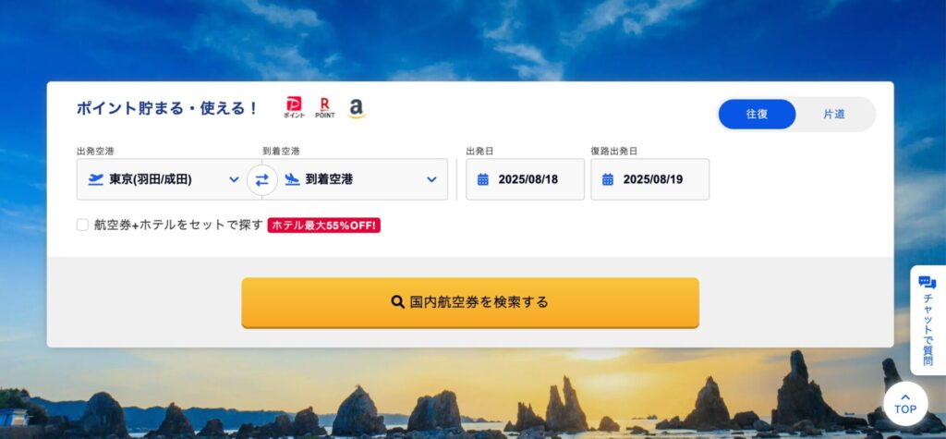This screenshot has height=439, width=946.
Task: Tick the 航空券+ホテルをセットで探す checkbox
Action: click(82, 226)
